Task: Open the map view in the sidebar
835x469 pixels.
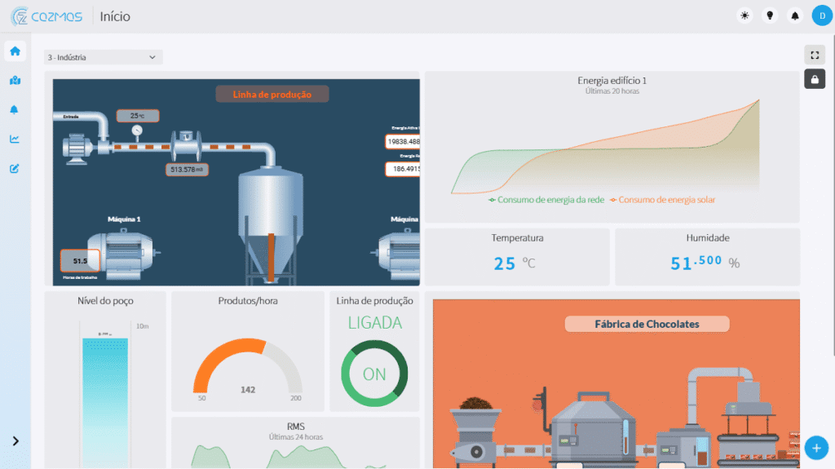Action: pos(15,81)
